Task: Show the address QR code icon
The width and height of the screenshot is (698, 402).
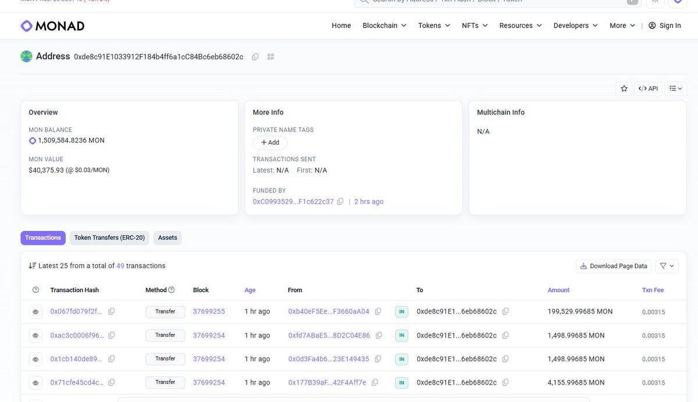Action: click(270, 56)
